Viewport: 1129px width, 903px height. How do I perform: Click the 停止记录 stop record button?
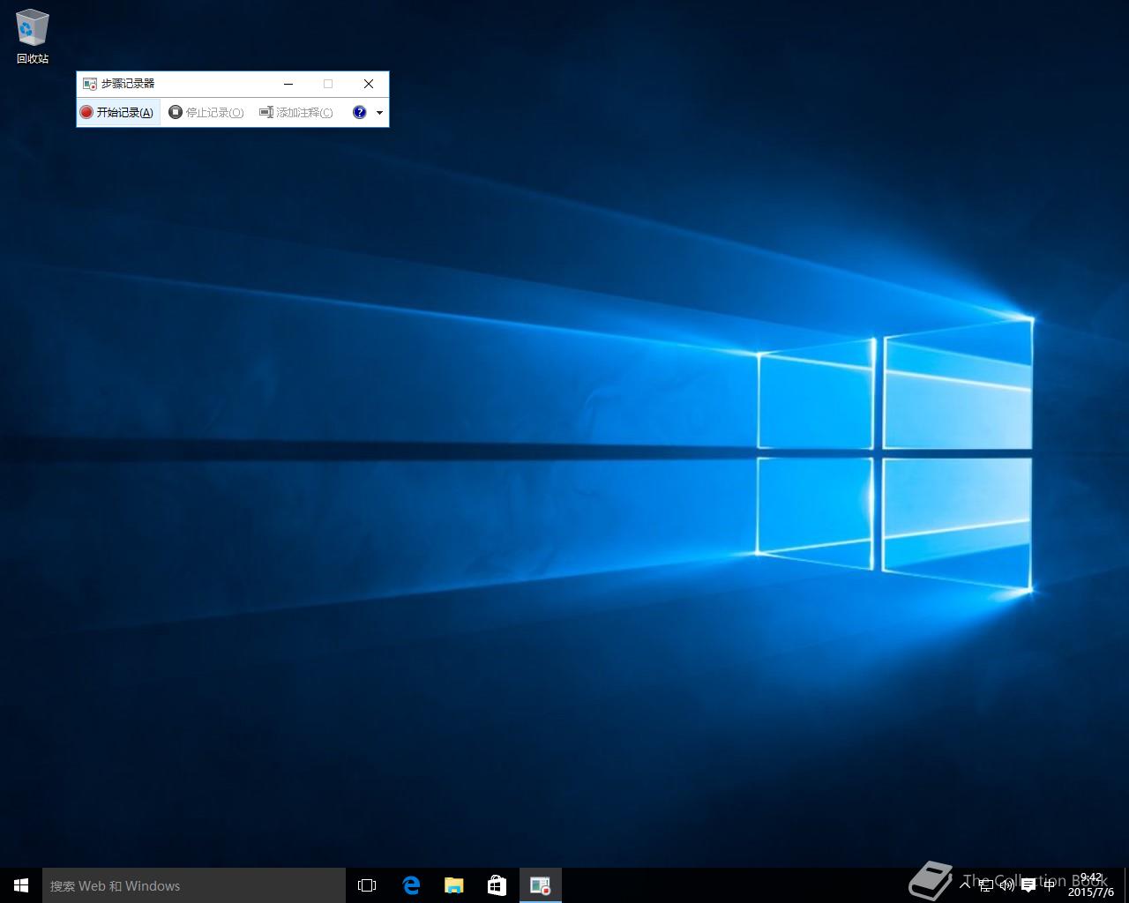point(206,112)
